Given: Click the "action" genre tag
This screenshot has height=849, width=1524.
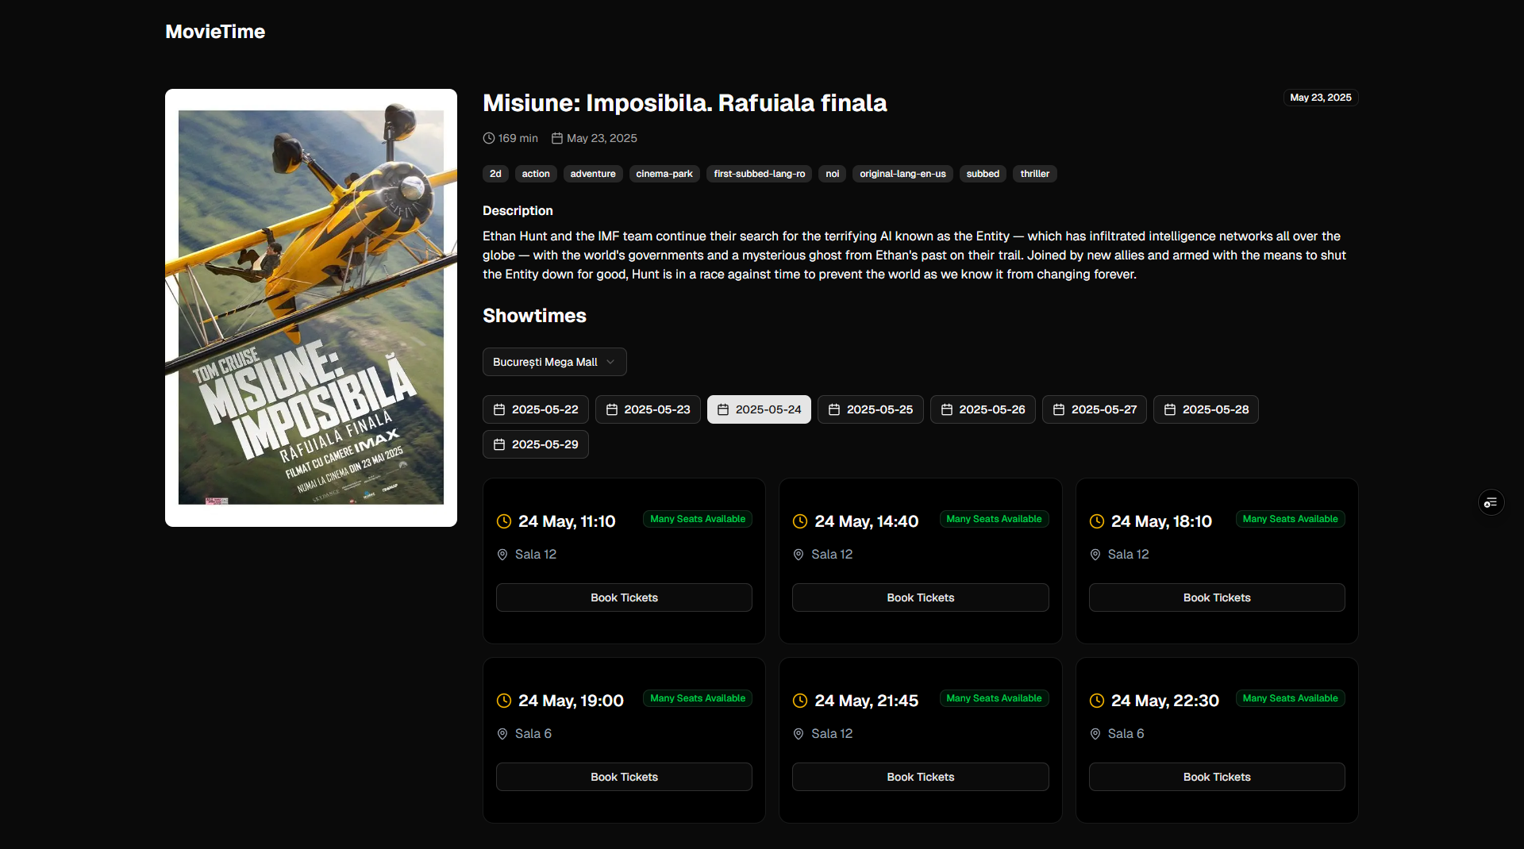Looking at the screenshot, I should pos(536,174).
